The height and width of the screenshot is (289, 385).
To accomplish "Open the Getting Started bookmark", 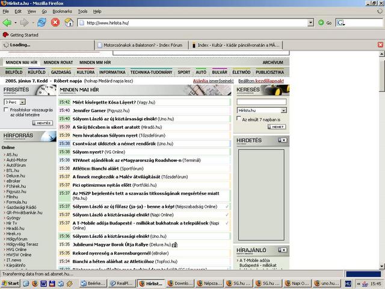I will pyautogui.click(x=20, y=35).
